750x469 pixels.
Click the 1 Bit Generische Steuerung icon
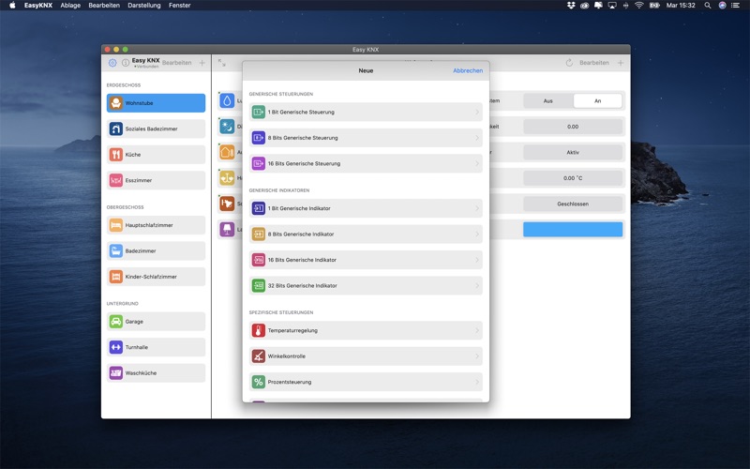click(259, 112)
